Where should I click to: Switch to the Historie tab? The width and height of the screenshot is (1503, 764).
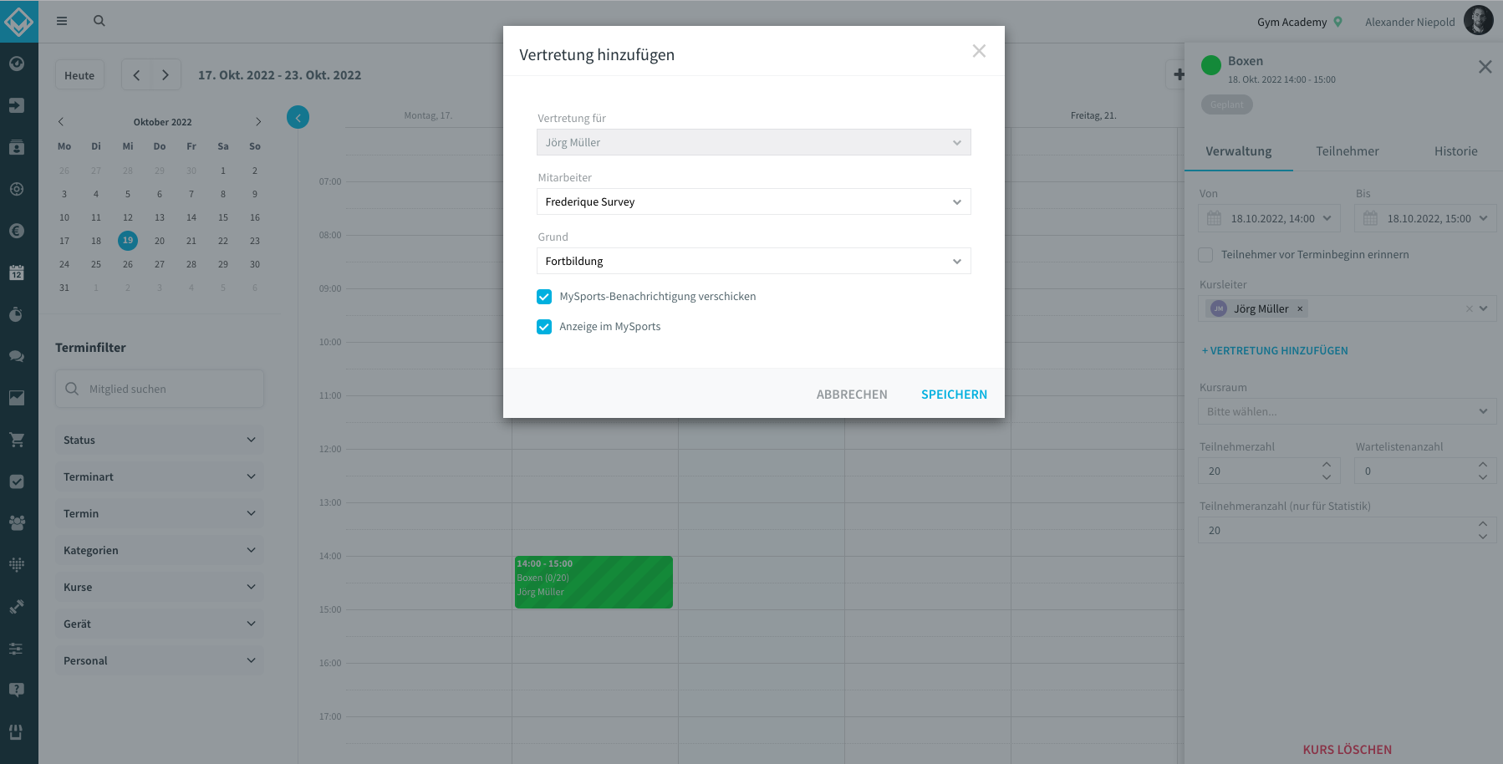tap(1455, 151)
